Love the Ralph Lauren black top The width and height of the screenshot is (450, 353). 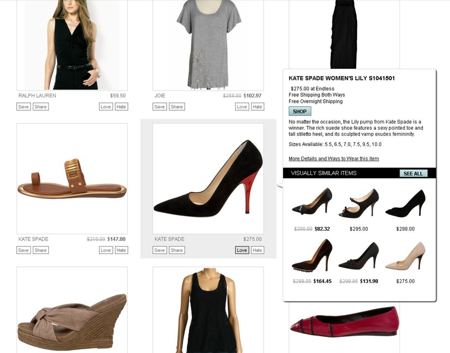(x=106, y=107)
